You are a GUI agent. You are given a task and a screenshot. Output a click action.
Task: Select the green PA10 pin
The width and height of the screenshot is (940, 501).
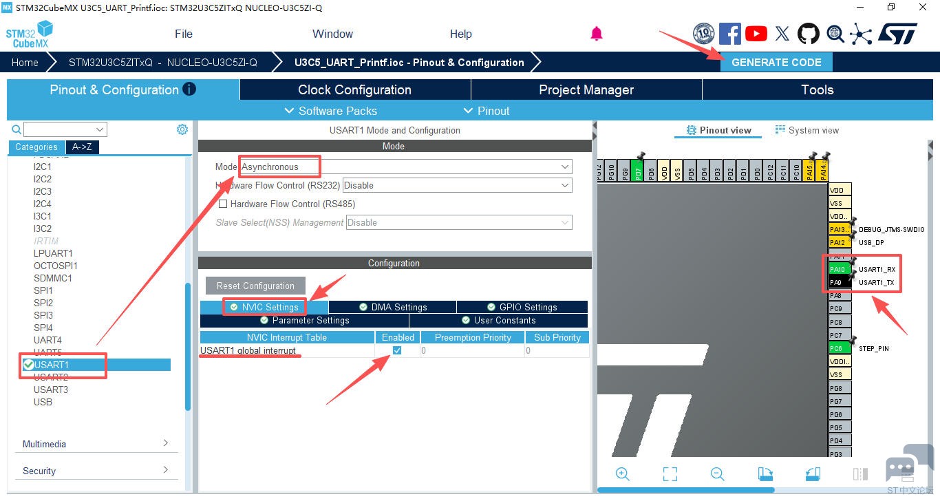[x=840, y=269]
